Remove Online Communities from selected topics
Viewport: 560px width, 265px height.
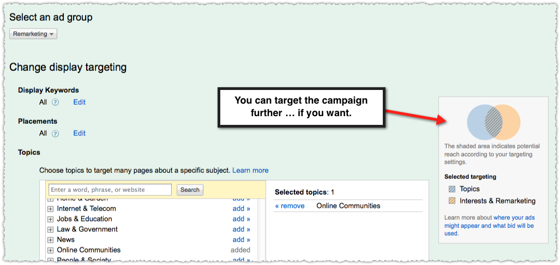point(290,206)
